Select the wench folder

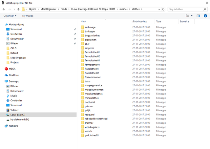tap(88, 131)
